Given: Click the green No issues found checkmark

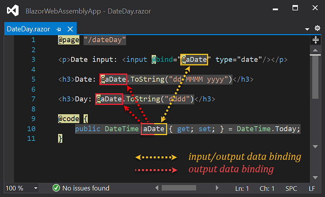Looking at the screenshot, I should click(56, 188).
